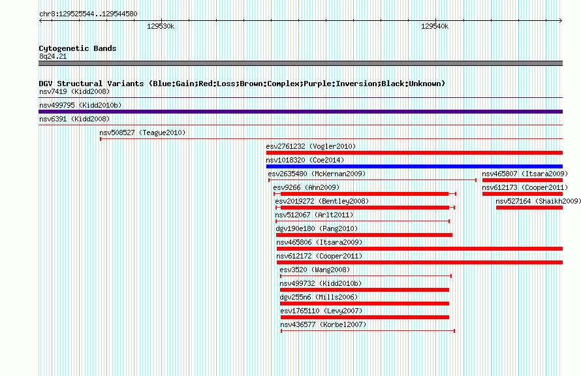Click the red bar of dgv255n6
The width and height of the screenshot is (581, 376).
(365, 304)
